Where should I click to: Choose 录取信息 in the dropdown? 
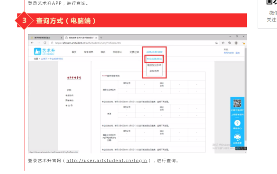[154, 71]
